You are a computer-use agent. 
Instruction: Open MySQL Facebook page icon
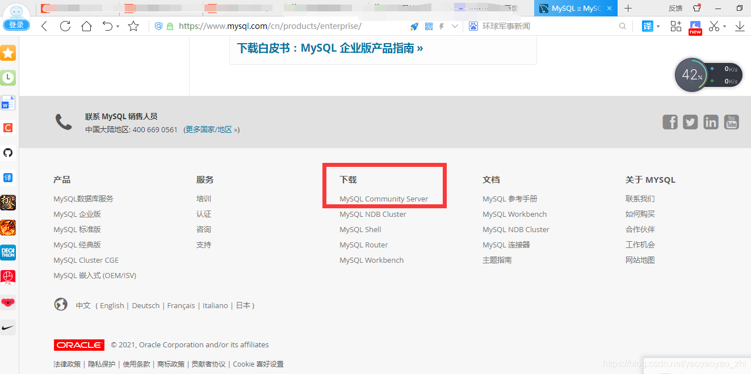click(670, 122)
